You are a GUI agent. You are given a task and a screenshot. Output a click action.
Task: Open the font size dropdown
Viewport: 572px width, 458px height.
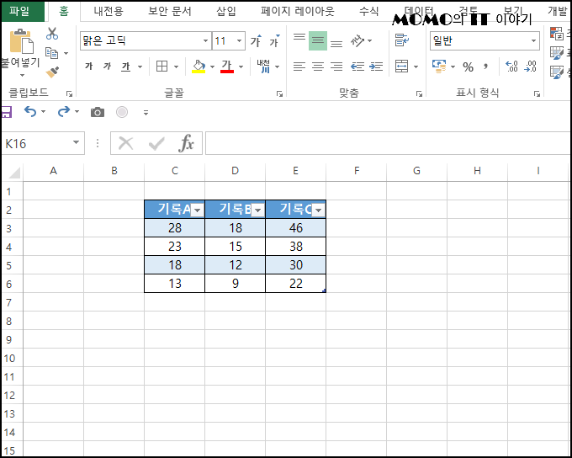tap(239, 41)
